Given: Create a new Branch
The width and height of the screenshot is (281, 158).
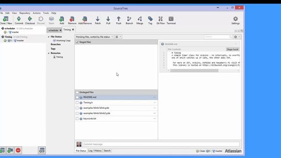Looking at the screenshot, I should point(129,20).
